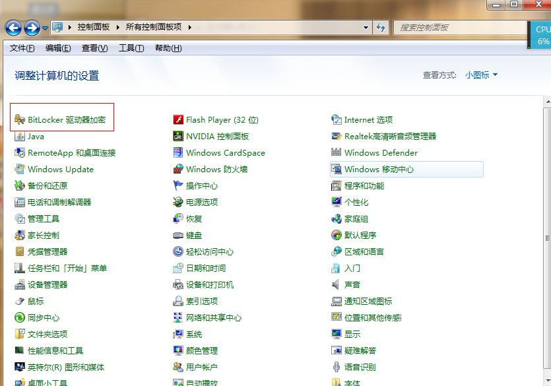Open NVIDIA 控制面板 icon
This screenshot has width=551, height=386.
[178, 137]
